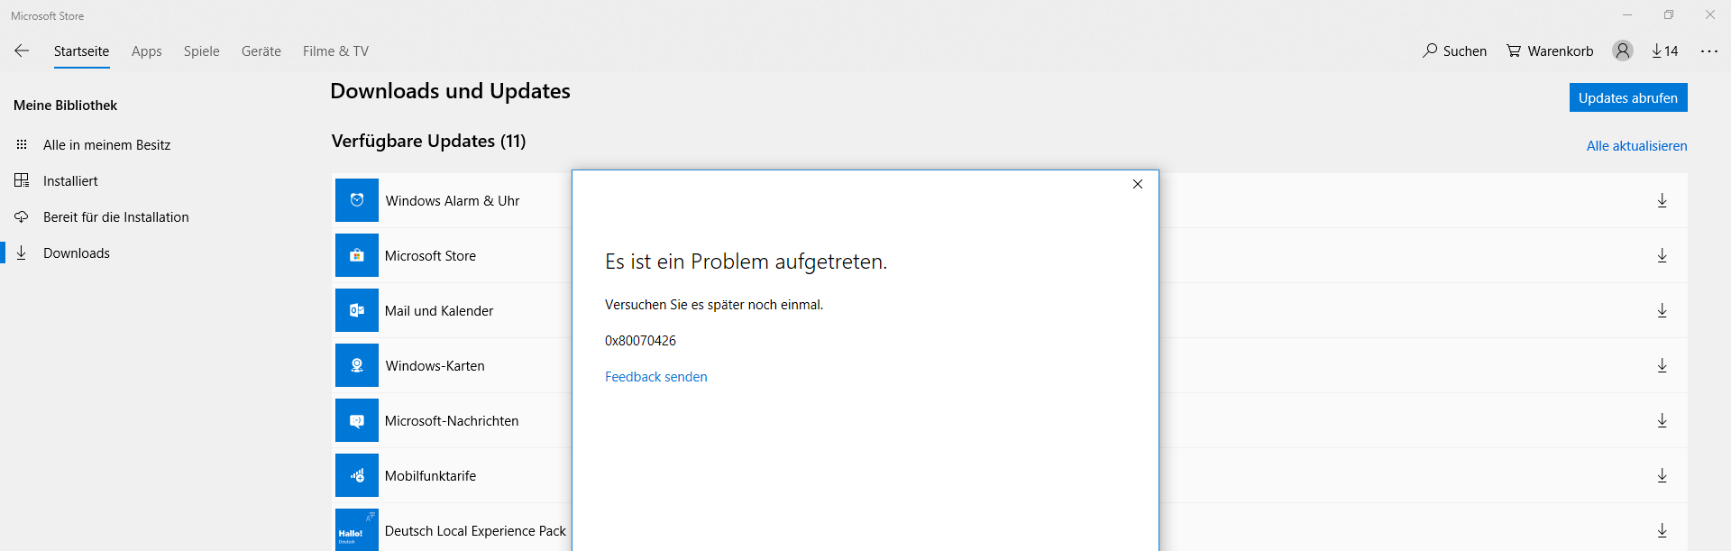1731x551 pixels.
Task: Select the Windows-Karten entry name
Action: point(435,366)
